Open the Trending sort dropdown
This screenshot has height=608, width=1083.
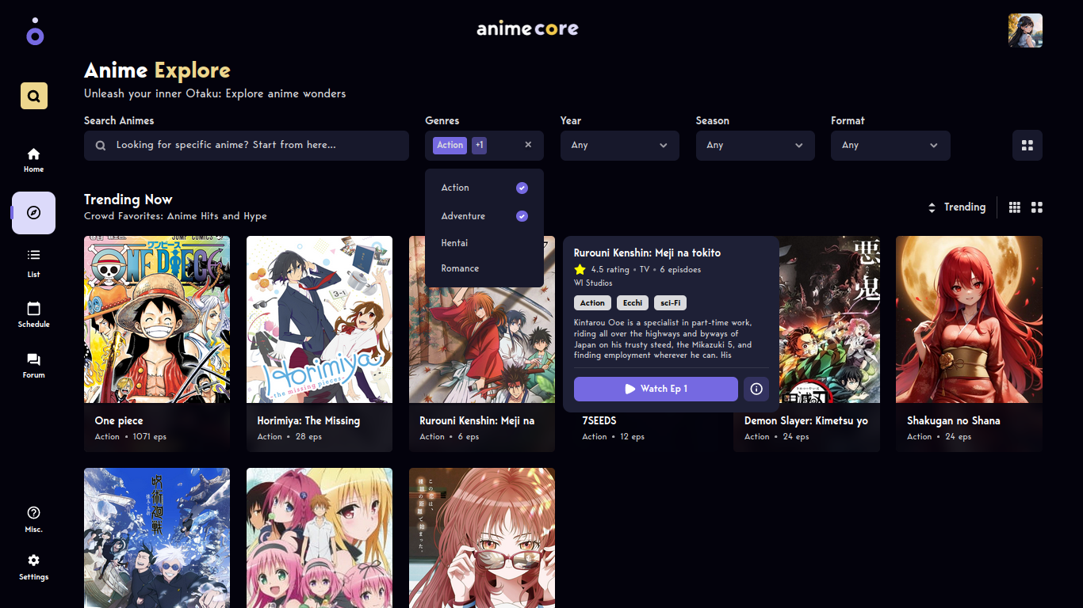click(x=957, y=207)
